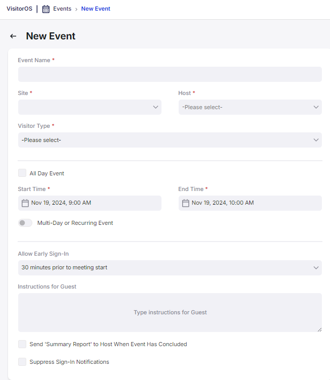
Task: Expand the Host dropdown
Action: point(250,107)
